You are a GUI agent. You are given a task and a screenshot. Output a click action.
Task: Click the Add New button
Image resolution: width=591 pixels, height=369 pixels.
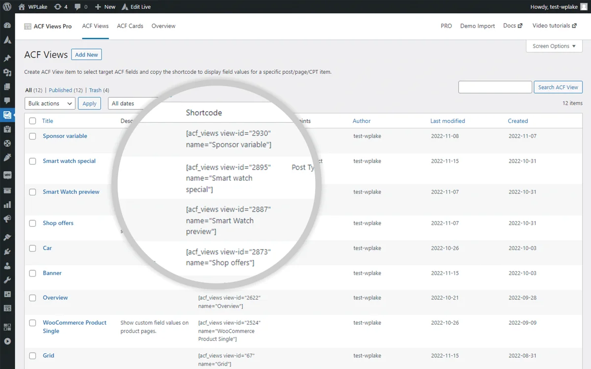point(87,55)
